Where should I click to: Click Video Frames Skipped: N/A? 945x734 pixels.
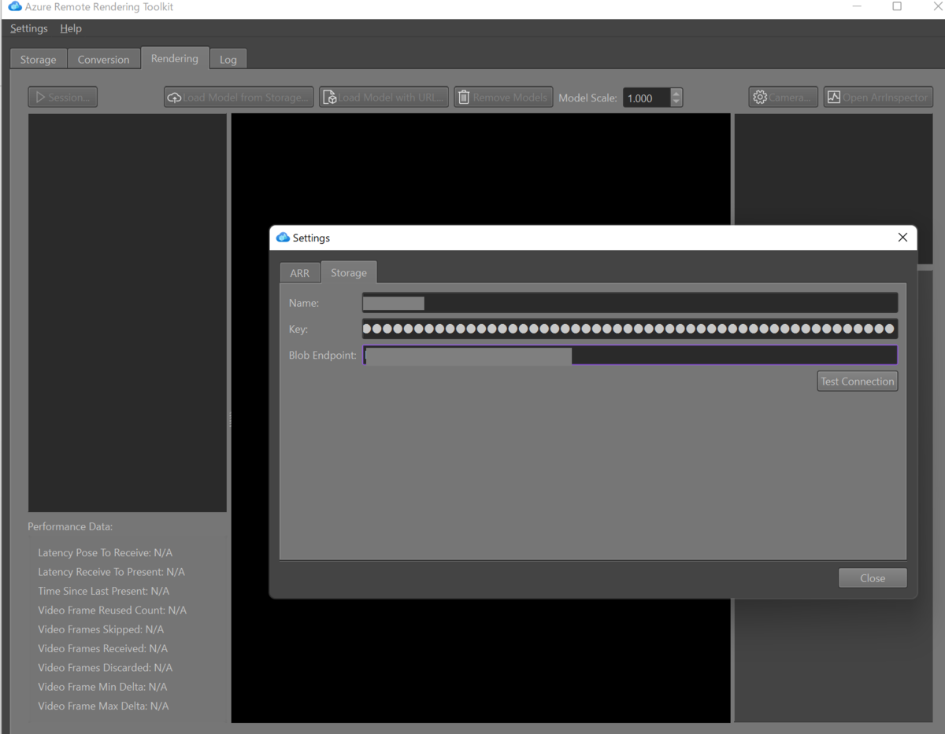[101, 629]
